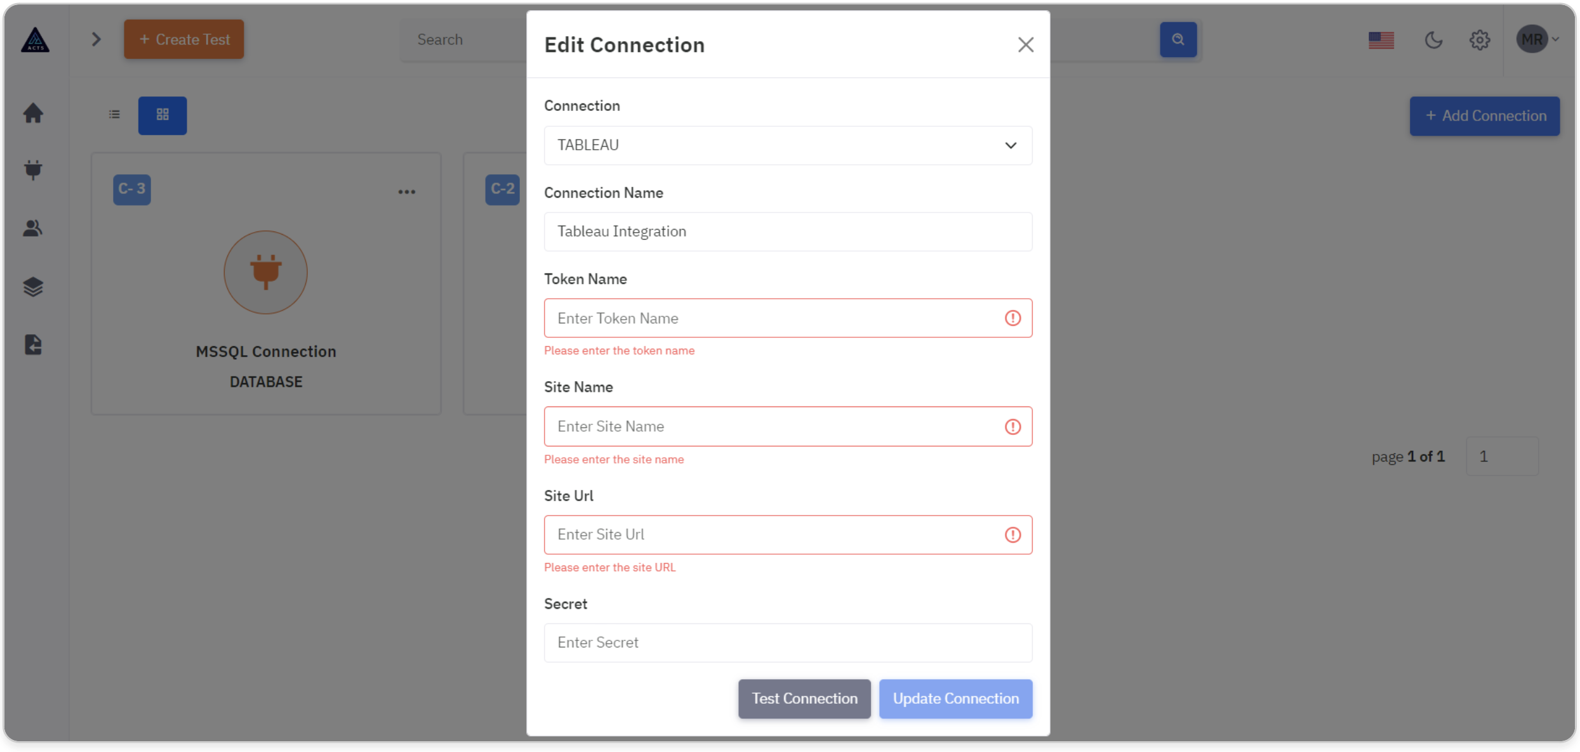Open the Connection type dropdown showing TABLEAU
This screenshot has height=752, width=1580.
(787, 145)
